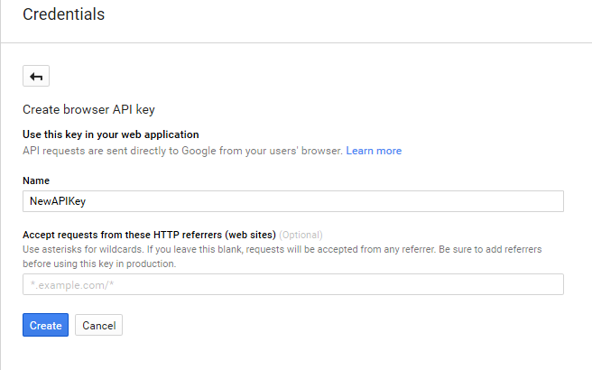Click the bold 'Use this key in your web application' text

pyautogui.click(x=111, y=134)
